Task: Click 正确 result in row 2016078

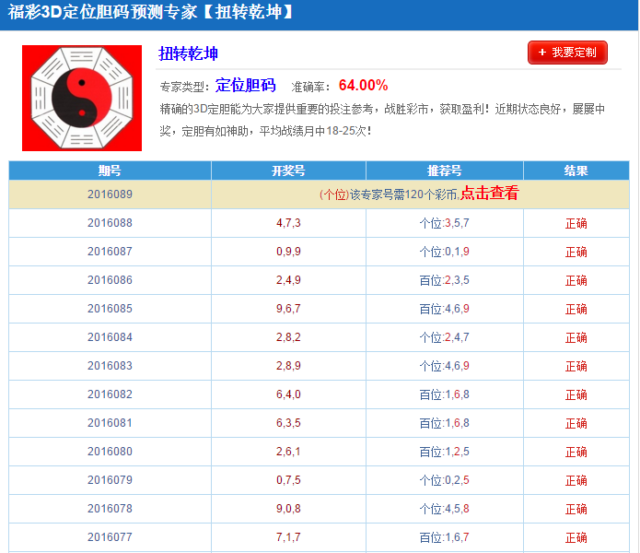Action: pyautogui.click(x=576, y=510)
